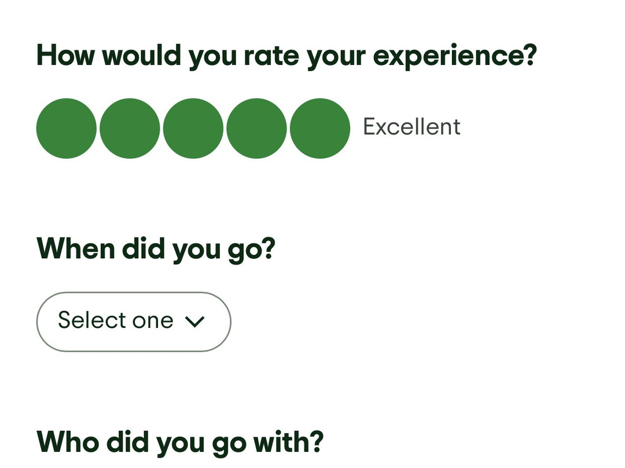Change the rating to two circles
The width and height of the screenshot is (625, 468).
pyautogui.click(x=130, y=128)
